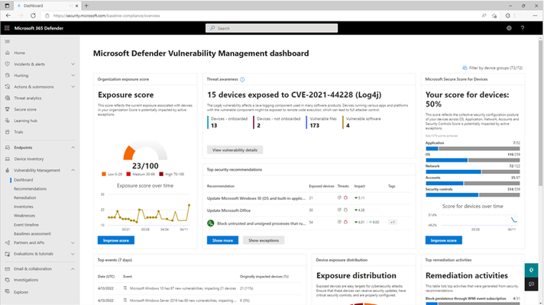This screenshot has height=305, width=544.
Task: Click View vulnerability details button
Action: (x=235, y=150)
